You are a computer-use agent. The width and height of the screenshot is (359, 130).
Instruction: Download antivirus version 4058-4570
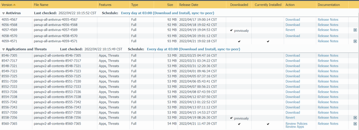coord(292,36)
